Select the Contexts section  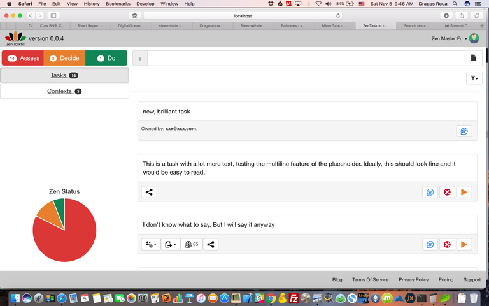pyautogui.click(x=64, y=91)
